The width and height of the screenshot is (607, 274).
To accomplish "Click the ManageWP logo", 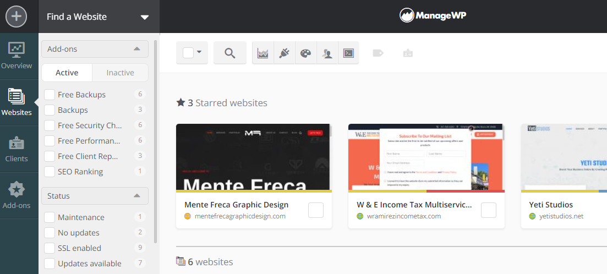I will pyautogui.click(x=433, y=15).
